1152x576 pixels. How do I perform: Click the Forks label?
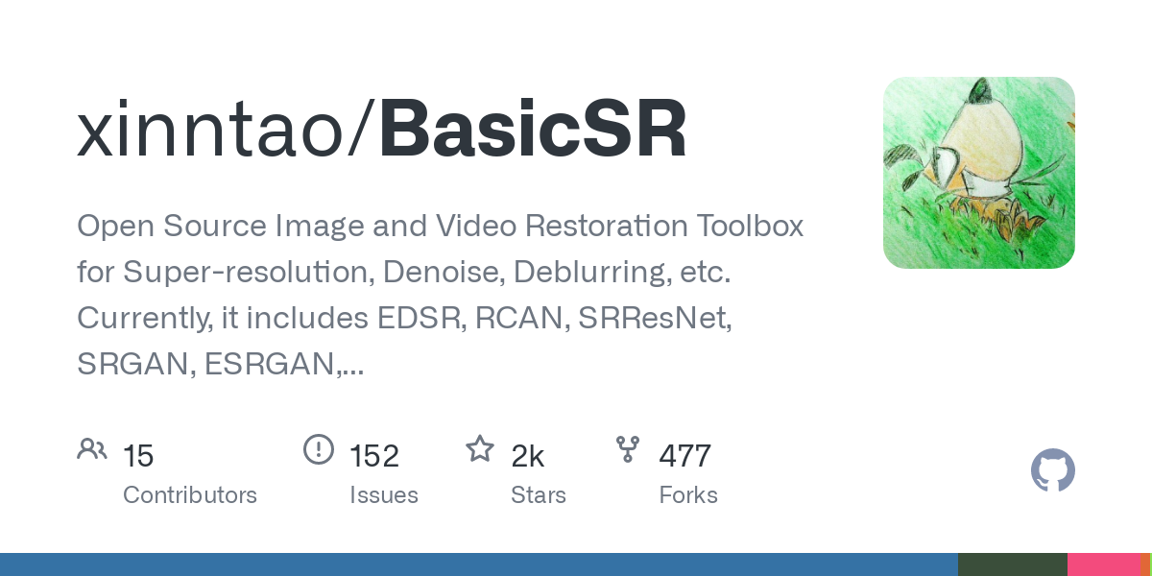[688, 495]
